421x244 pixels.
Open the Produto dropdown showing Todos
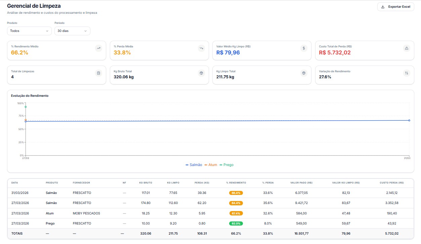coord(29,31)
